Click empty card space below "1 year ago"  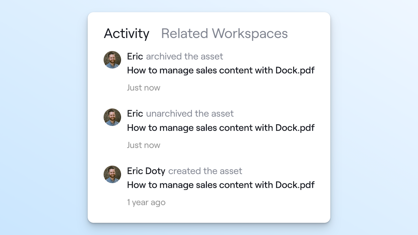209,214
